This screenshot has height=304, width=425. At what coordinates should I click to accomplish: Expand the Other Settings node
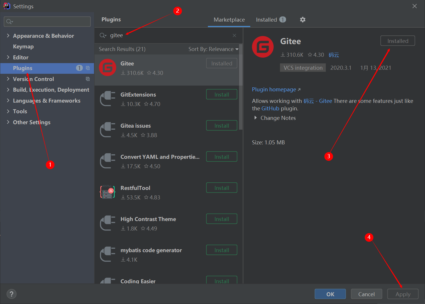(8, 122)
